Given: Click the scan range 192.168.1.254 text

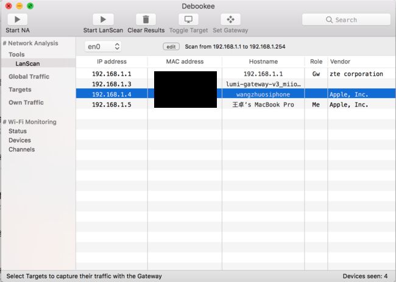Looking at the screenshot, I should 267,47.
